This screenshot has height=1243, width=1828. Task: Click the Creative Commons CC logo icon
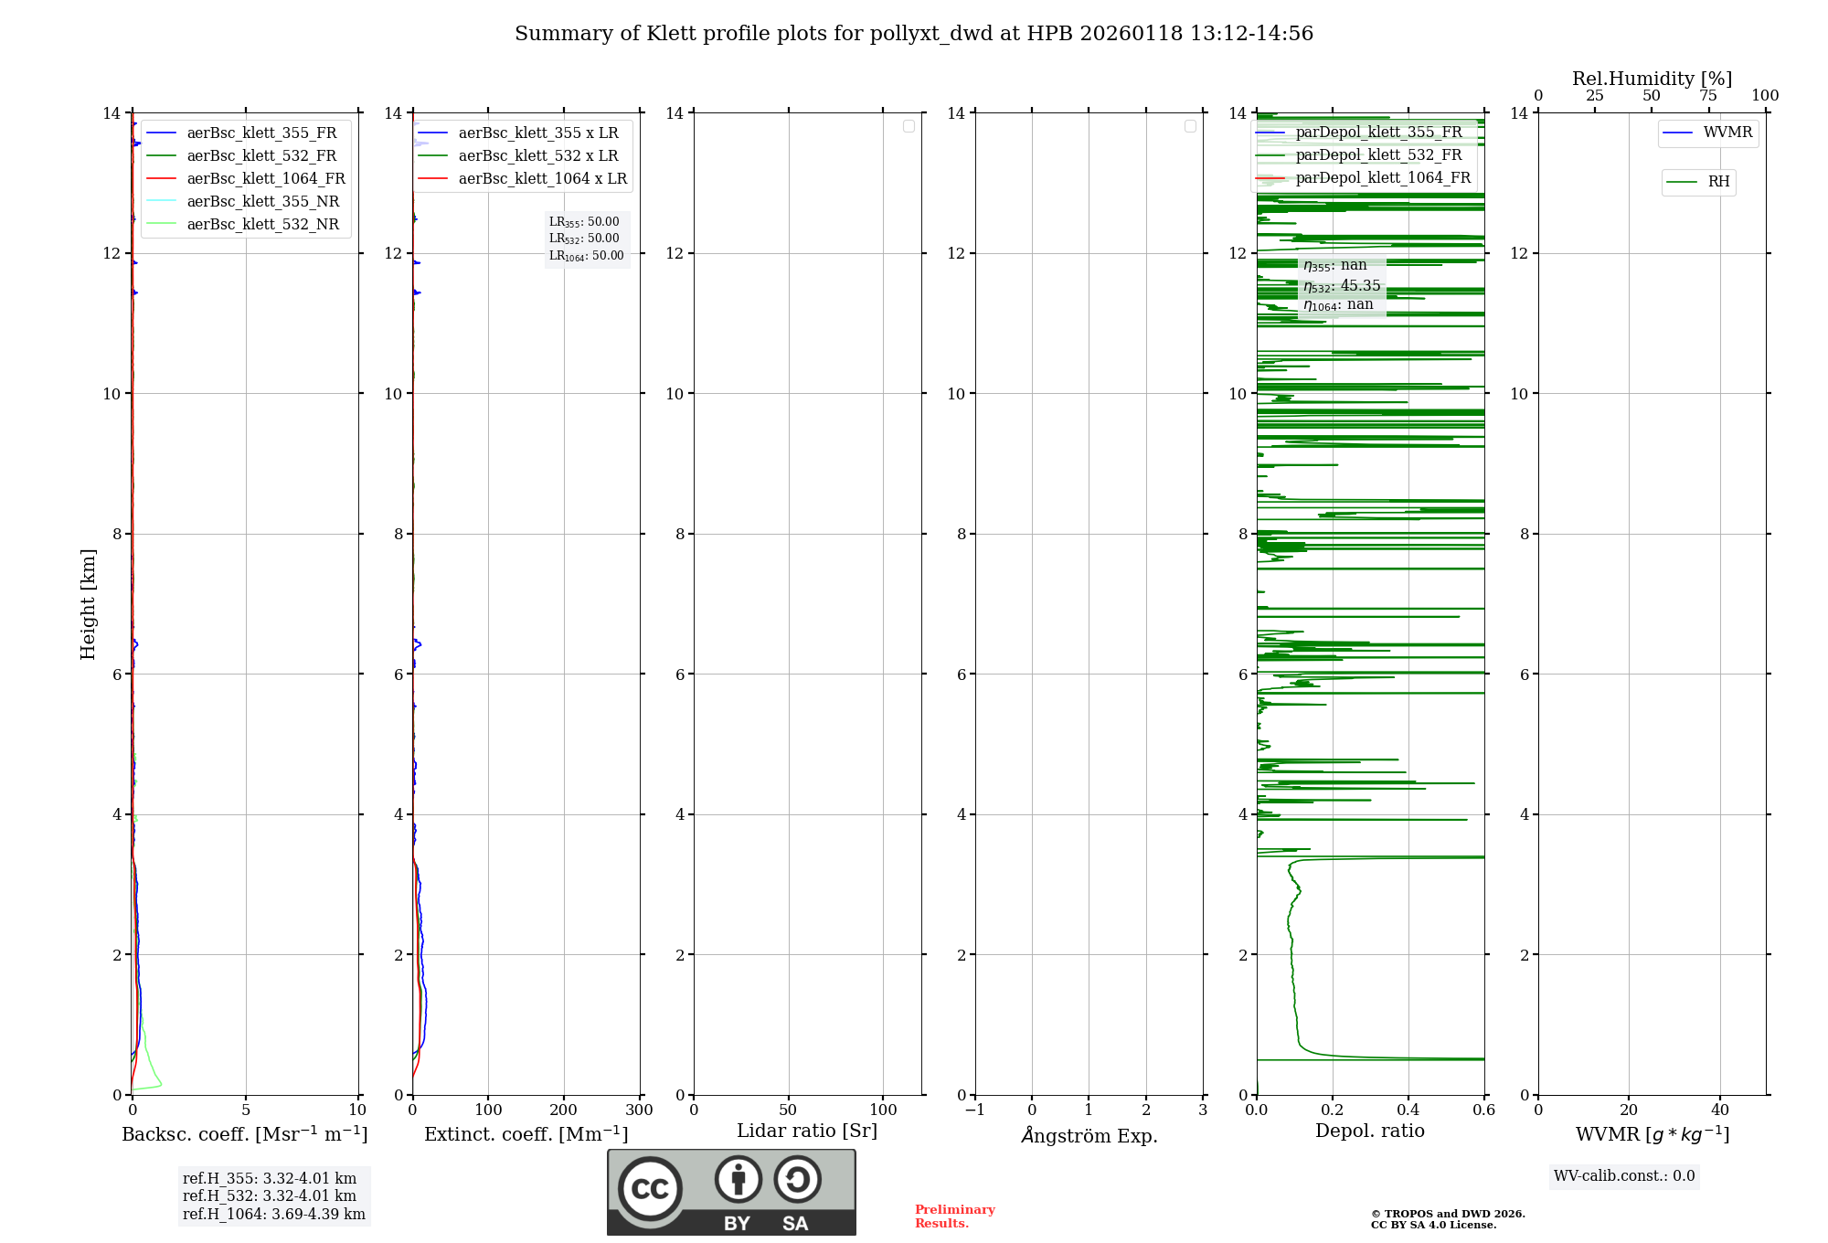click(650, 1188)
